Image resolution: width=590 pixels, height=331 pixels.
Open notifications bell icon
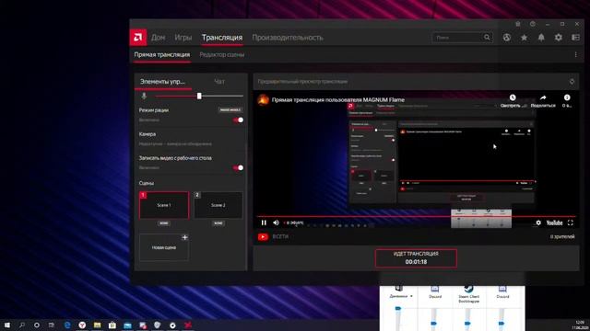pyautogui.click(x=541, y=38)
